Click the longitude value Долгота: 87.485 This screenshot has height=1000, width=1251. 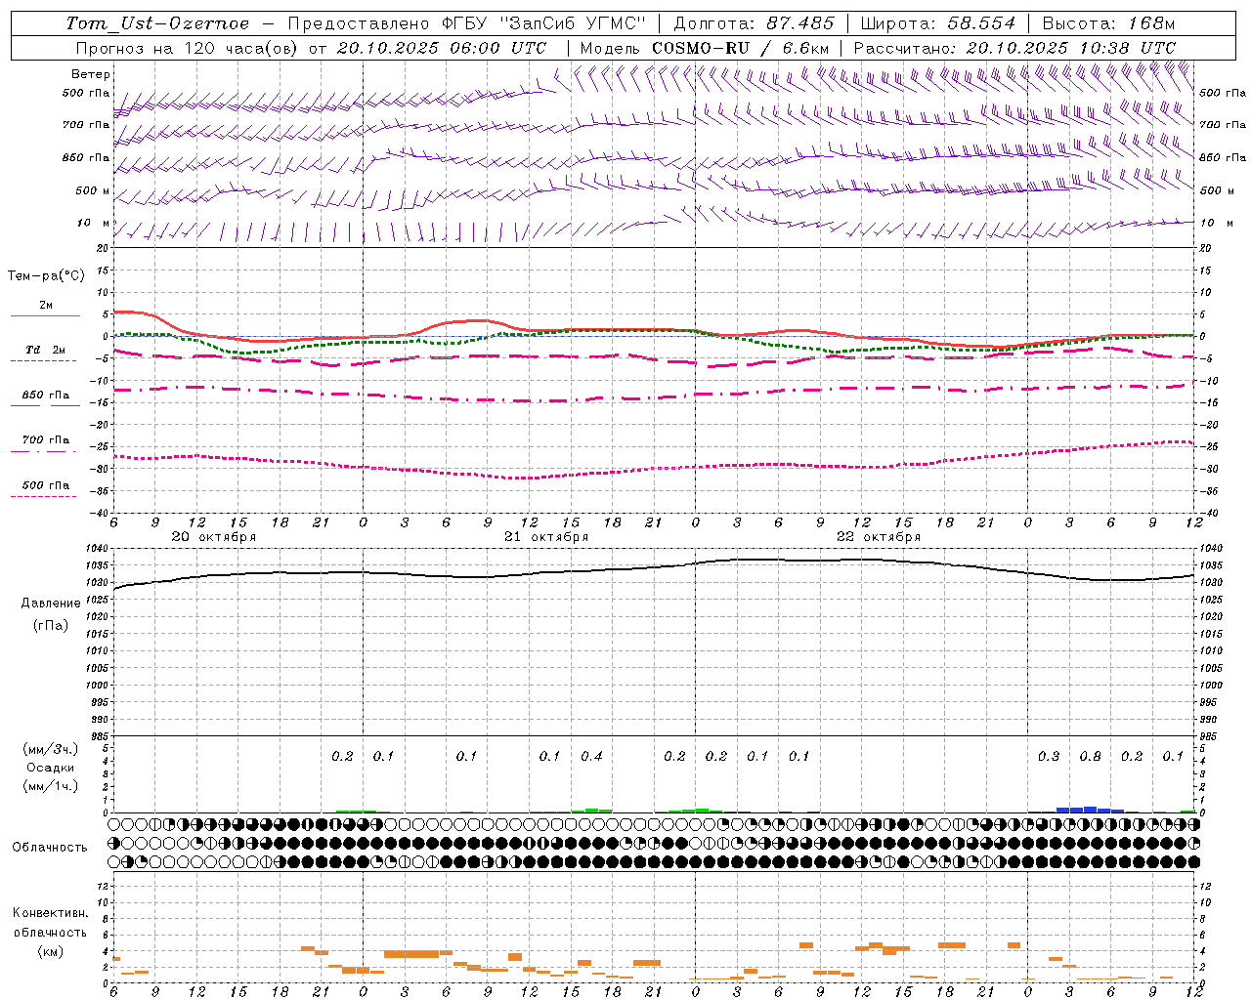click(x=755, y=23)
